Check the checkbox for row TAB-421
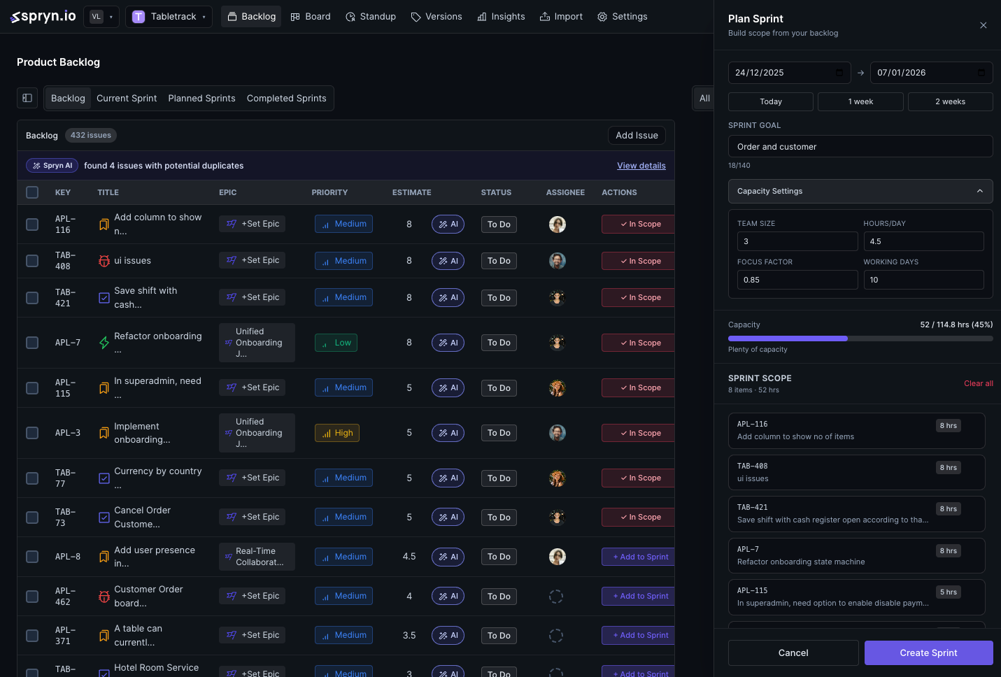 click(x=31, y=297)
